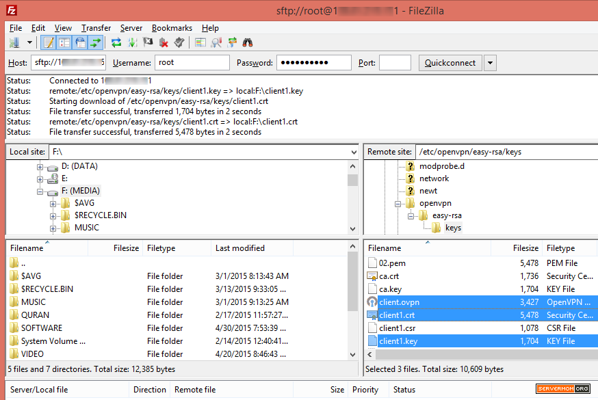The width and height of the screenshot is (598, 400).
Task: Open the View menu
Action: coord(63,28)
